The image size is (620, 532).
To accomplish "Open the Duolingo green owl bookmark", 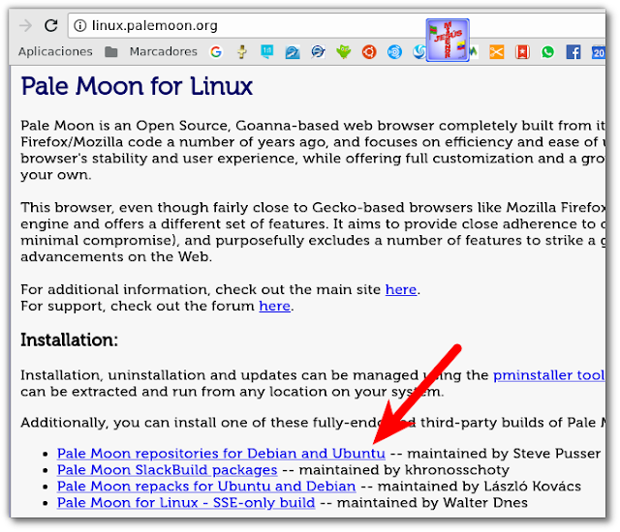I will click(344, 51).
